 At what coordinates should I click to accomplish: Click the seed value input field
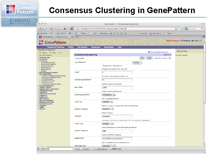[117, 88]
